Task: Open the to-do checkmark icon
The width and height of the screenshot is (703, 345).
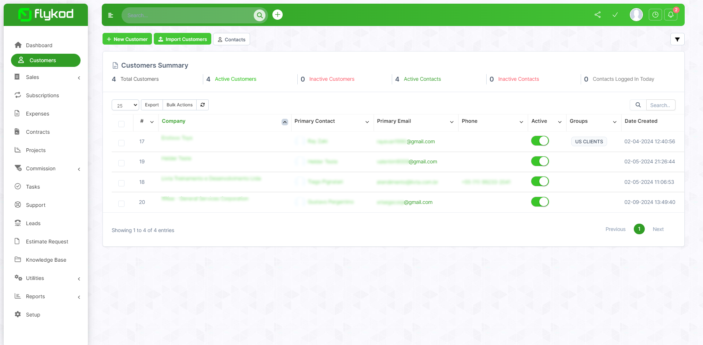Action: (615, 15)
